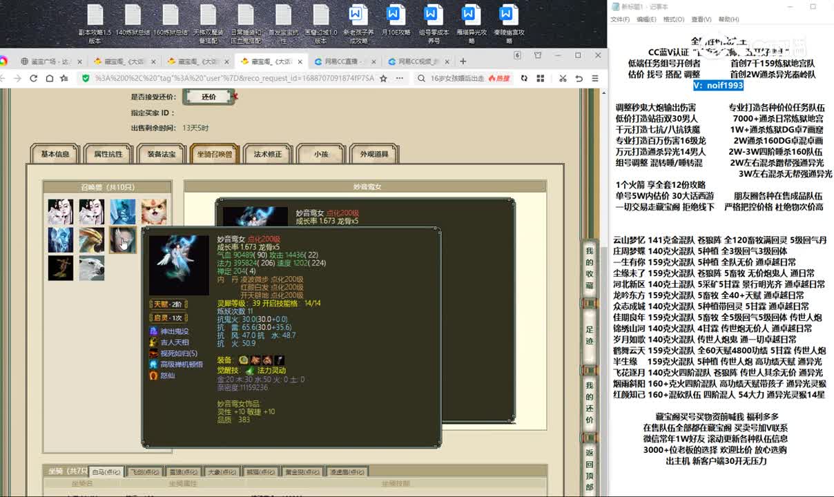
Task: Click the browser forward arrow
Action: [x=18, y=79]
